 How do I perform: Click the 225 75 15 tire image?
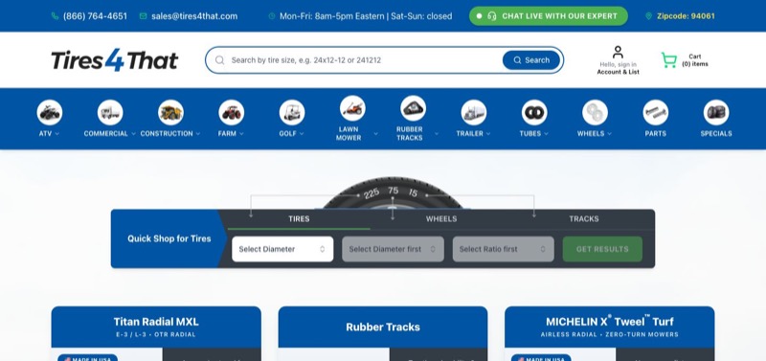393,193
